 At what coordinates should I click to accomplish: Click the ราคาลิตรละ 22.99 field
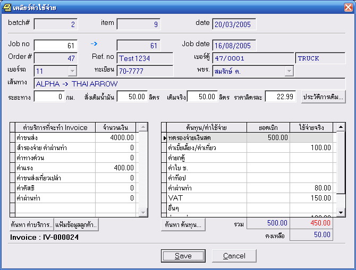[281, 97]
